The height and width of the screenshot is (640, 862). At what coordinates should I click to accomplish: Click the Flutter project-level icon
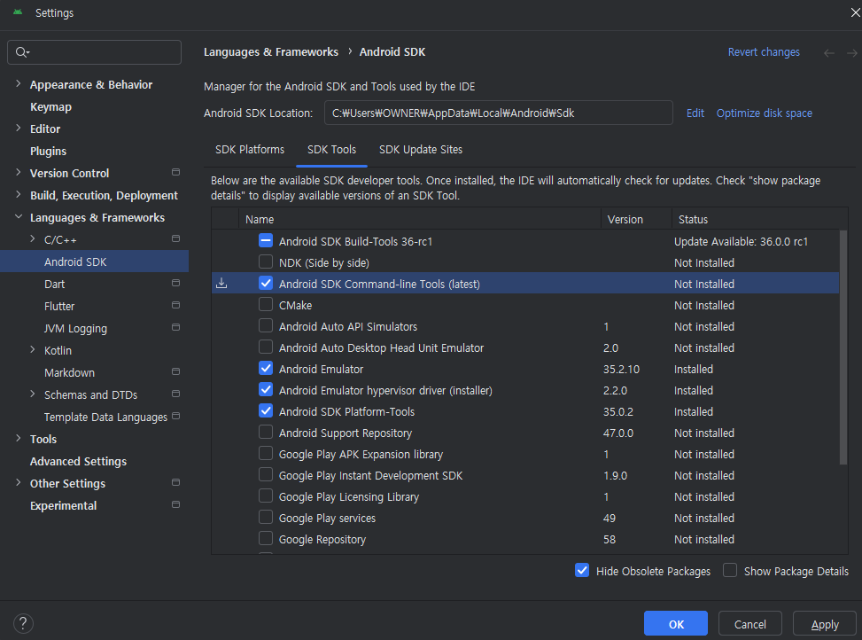[176, 305]
